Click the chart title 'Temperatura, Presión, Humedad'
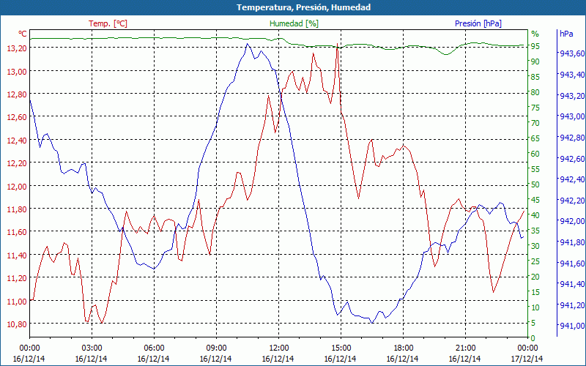This screenshot has width=586, height=366. (x=303, y=7)
